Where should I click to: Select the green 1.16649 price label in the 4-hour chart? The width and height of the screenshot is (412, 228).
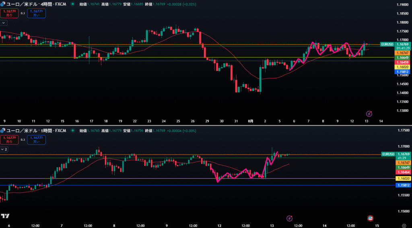tap(402, 58)
